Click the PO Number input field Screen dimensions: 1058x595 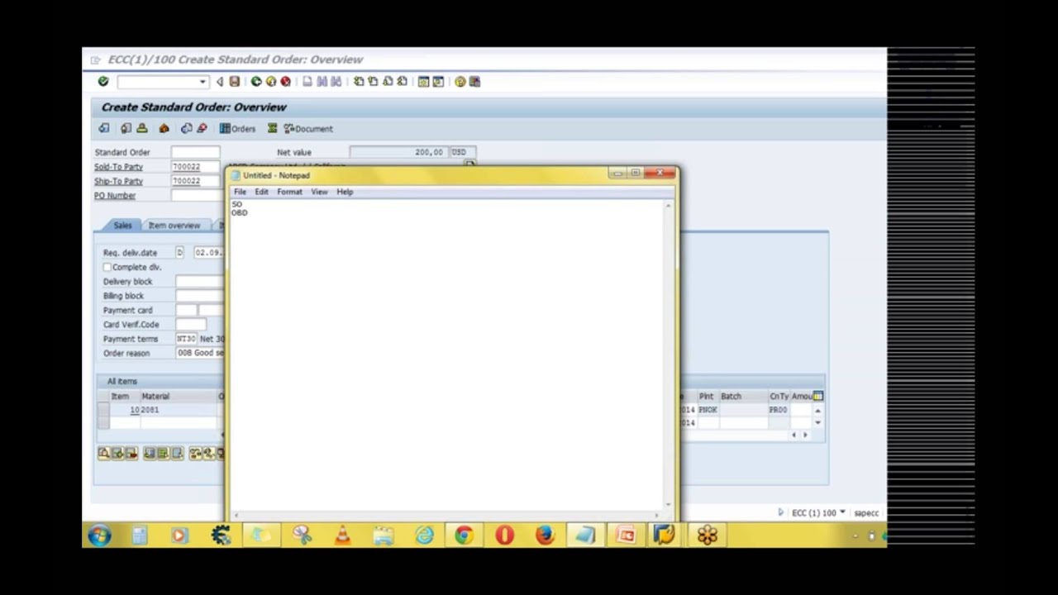198,196
